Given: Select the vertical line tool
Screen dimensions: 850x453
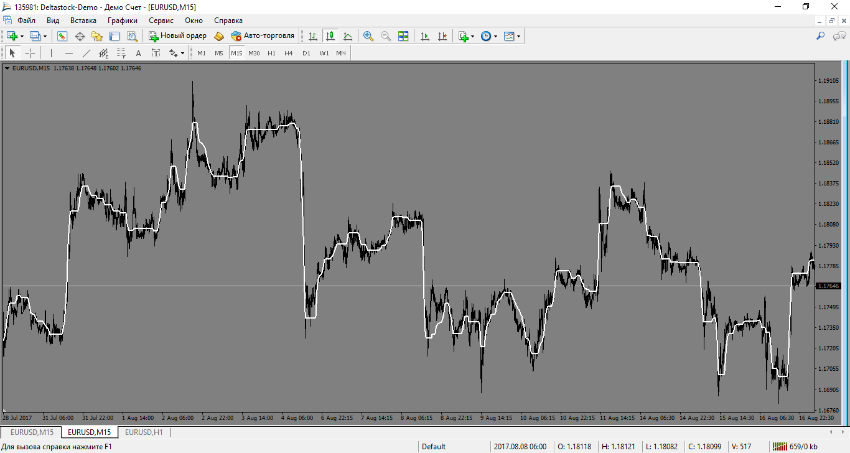Looking at the screenshot, I should [52, 53].
